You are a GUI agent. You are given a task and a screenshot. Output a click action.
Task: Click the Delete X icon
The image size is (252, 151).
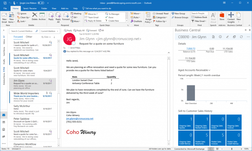click(x=34, y=15)
